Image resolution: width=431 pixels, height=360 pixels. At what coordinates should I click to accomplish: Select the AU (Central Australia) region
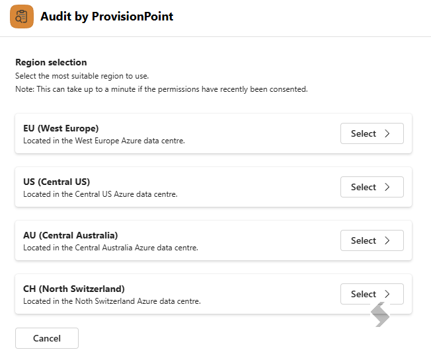372,240
